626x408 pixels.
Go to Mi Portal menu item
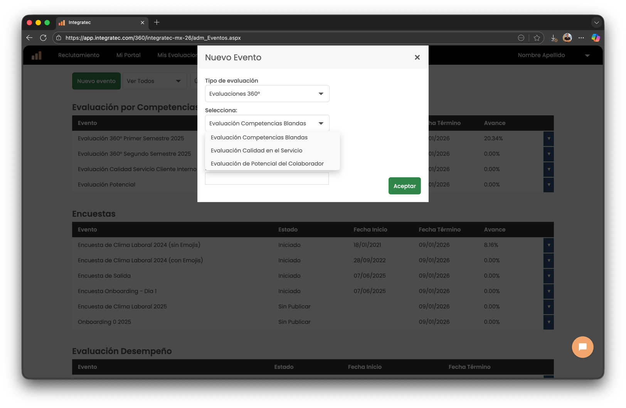coord(128,55)
